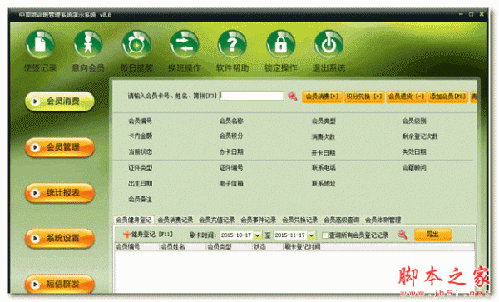The height and width of the screenshot is (302, 499).
Task: Click the 电子信箱 field label
Action: click(231, 183)
